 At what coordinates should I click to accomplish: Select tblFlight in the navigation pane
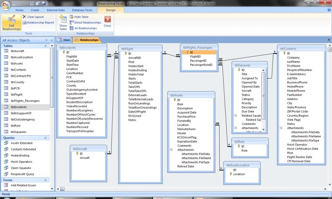coord(16,94)
